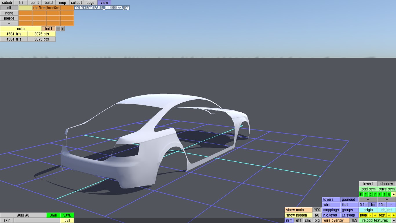396x223 pixels.
Task: Click the l.r.swap button
Action: [x=349, y=215]
